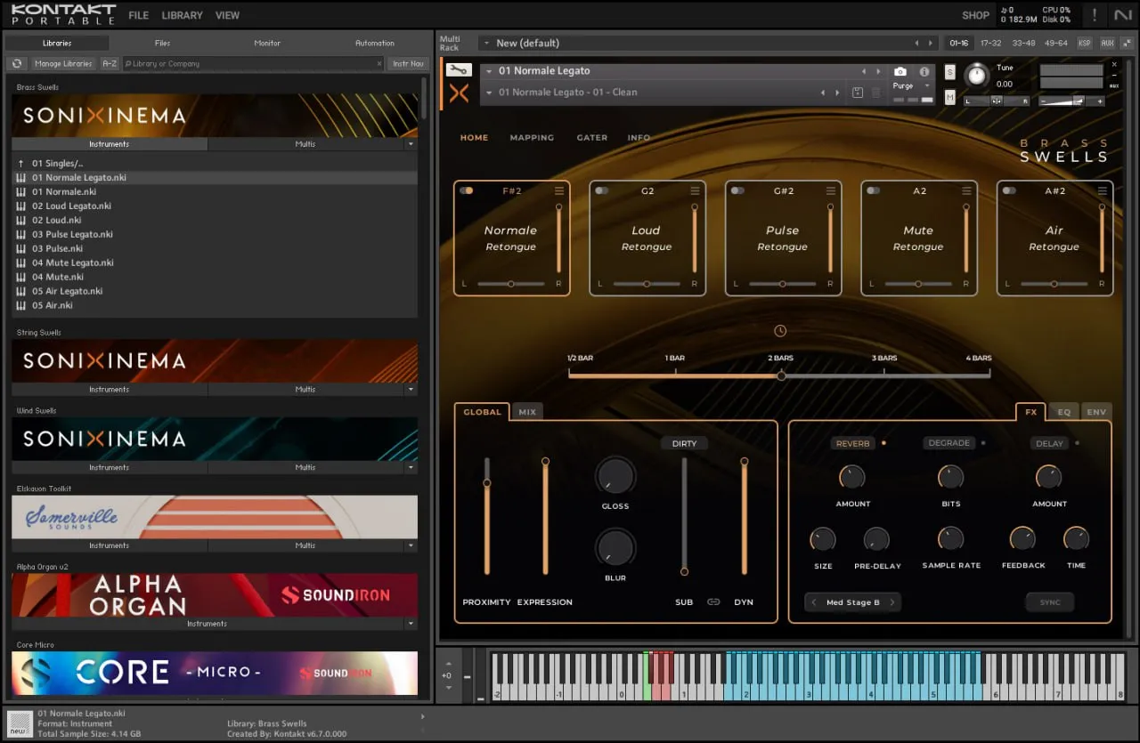Delete snapshot using the trash icon
This screenshot has width=1140, height=743.
pos(875,93)
